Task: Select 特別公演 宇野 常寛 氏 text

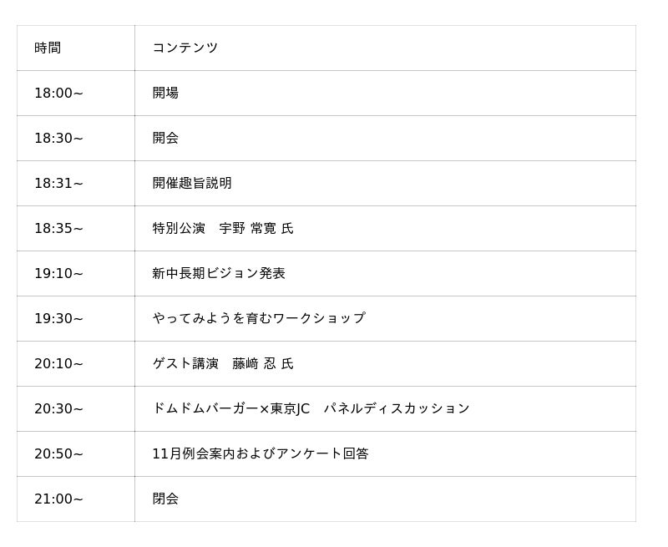Action: pyautogui.click(x=223, y=229)
